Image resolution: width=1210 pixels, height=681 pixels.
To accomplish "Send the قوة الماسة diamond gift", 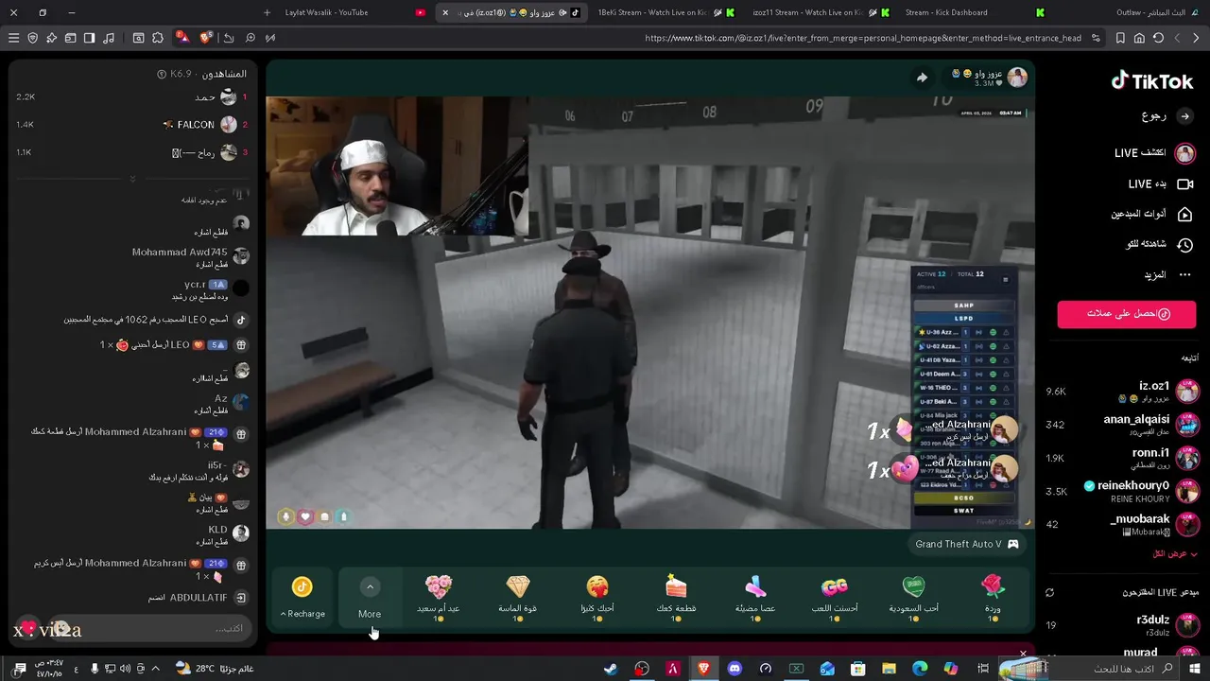I will pos(518,597).
